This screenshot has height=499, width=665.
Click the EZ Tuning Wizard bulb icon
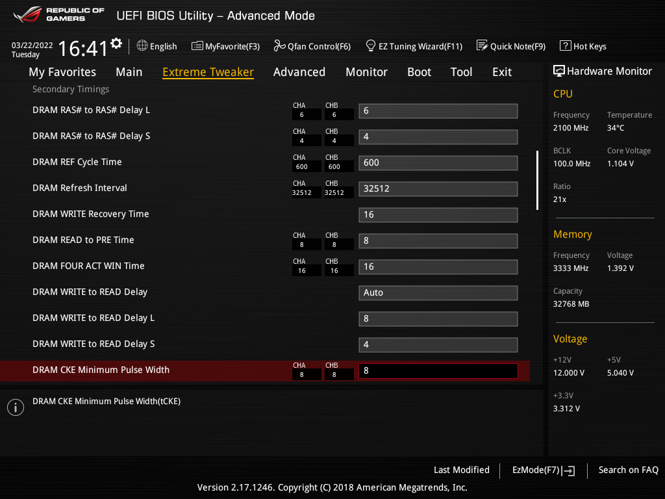(x=371, y=45)
